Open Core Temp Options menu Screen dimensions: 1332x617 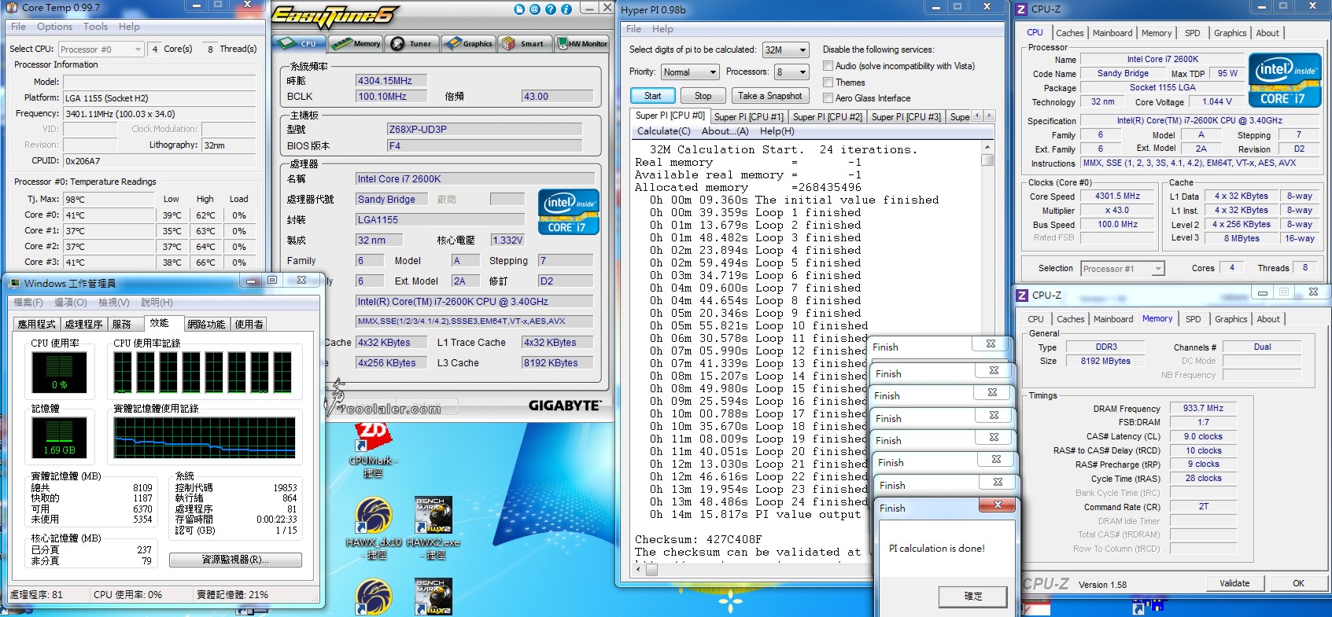pos(54,27)
